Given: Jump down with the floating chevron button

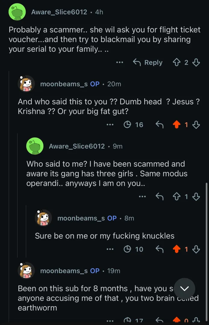Looking at the screenshot, I should click(184, 289).
